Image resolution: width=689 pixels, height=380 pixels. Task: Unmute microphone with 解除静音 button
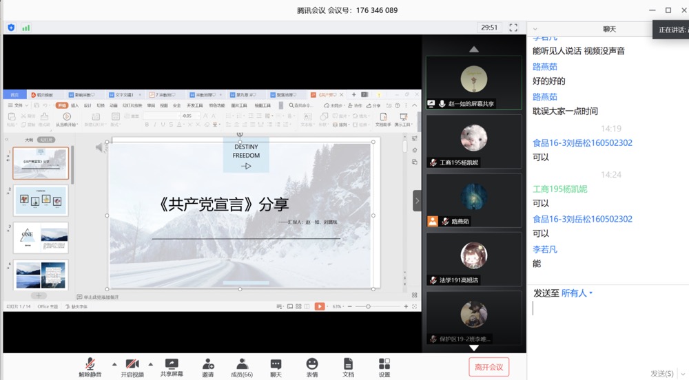tap(90, 368)
